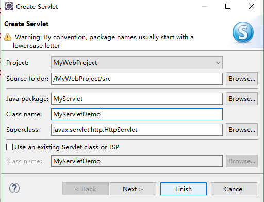Minimize the Create Servlet window
This screenshot has width=264, height=202.
(205, 6)
